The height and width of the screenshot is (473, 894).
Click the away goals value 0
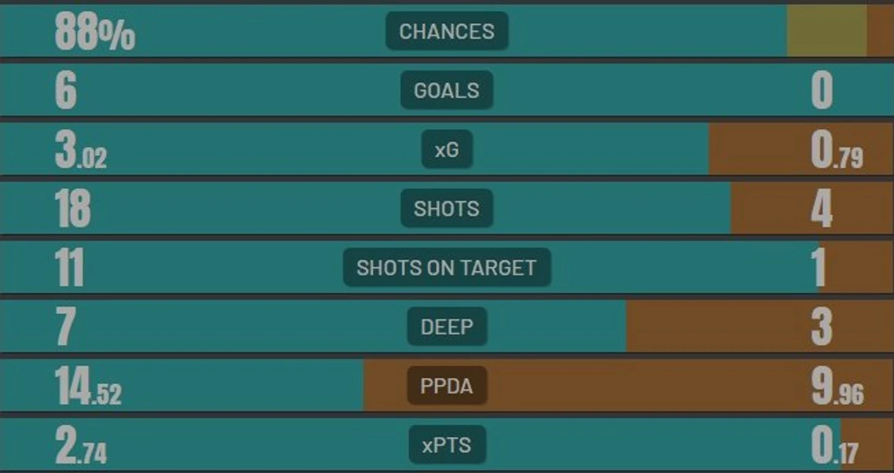click(x=822, y=91)
